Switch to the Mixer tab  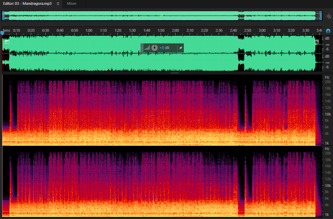72,3
